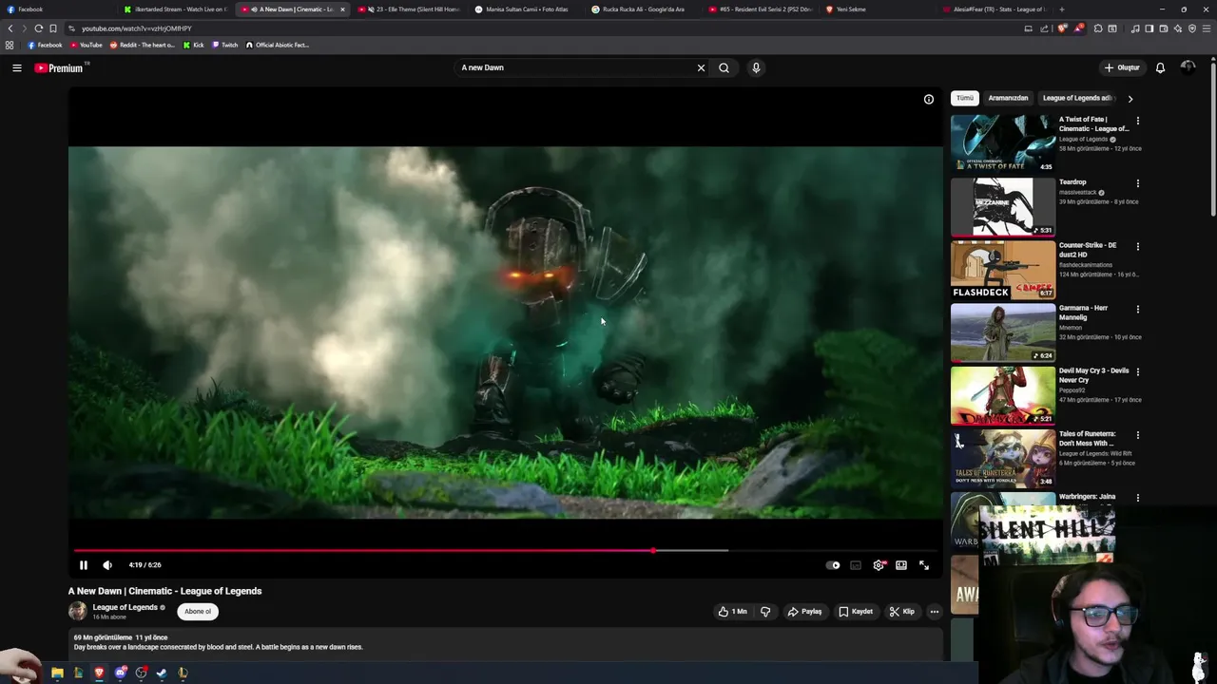Open the Kick bookmark
The height and width of the screenshot is (684, 1217).
(x=194, y=45)
